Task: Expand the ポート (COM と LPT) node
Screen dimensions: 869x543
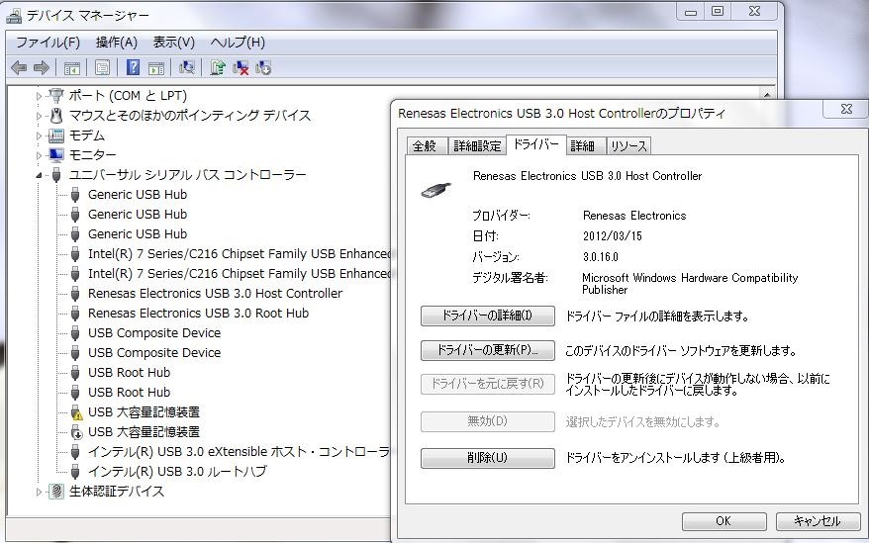Action: (x=39, y=96)
